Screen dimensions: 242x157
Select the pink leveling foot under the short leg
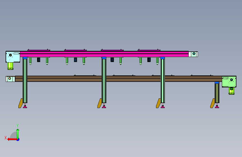coord(217,106)
